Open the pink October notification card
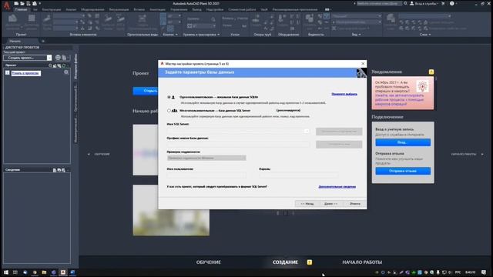The width and height of the screenshot is (493, 277). [x=403, y=93]
